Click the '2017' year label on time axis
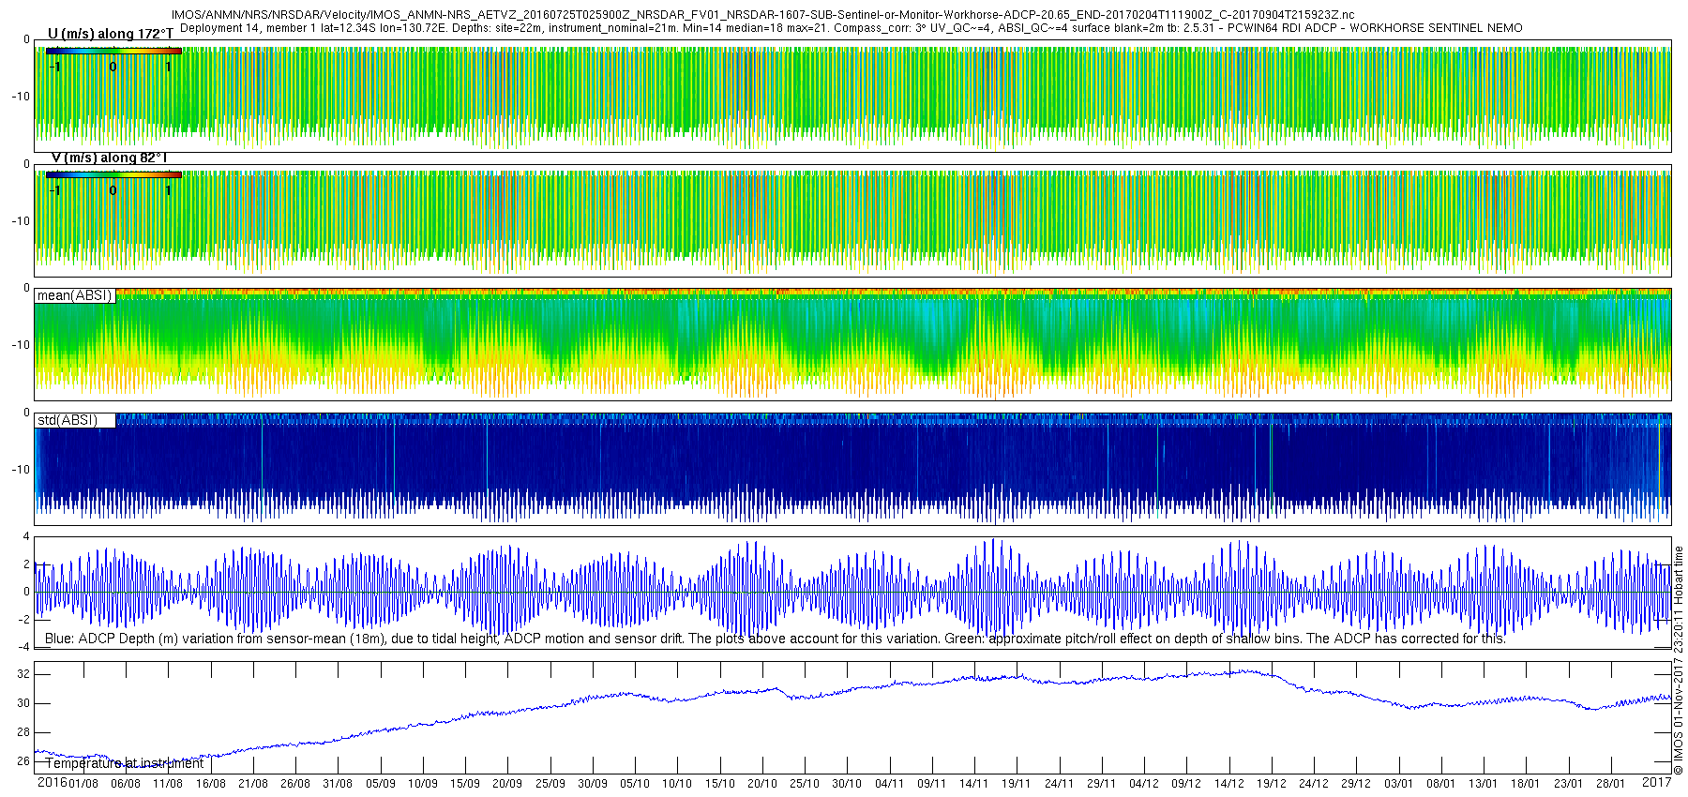The height and width of the screenshot is (797, 1688). click(1657, 782)
